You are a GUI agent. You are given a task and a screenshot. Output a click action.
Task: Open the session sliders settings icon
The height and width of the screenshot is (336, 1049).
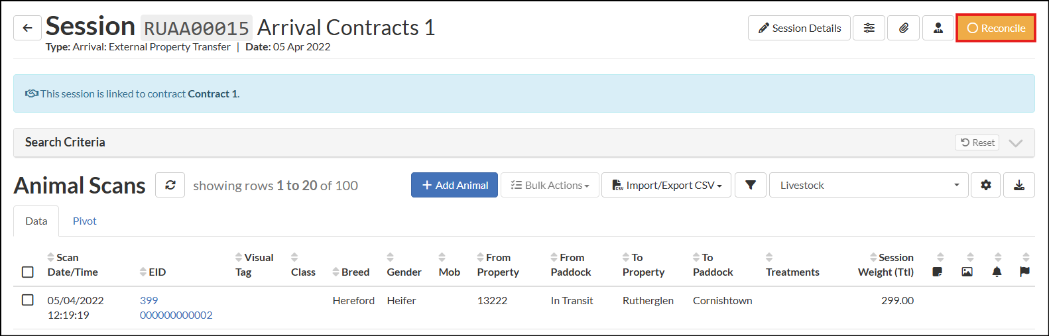[869, 28]
